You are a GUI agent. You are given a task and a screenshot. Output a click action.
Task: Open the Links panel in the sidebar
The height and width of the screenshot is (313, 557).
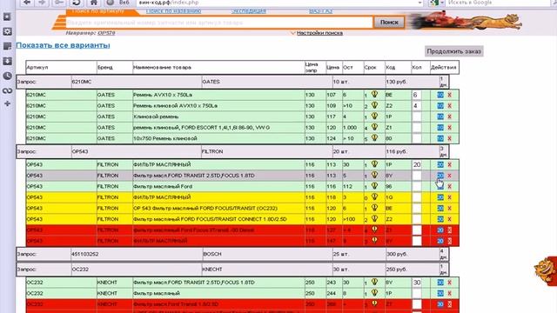pyautogui.click(x=7, y=90)
